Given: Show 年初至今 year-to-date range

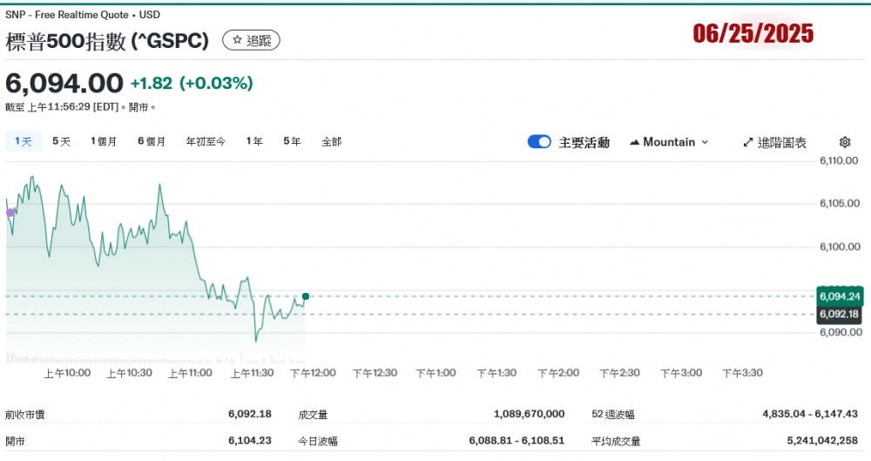Looking at the screenshot, I should [206, 141].
